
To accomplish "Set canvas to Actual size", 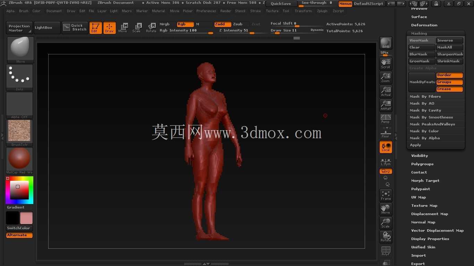I will point(386,91).
